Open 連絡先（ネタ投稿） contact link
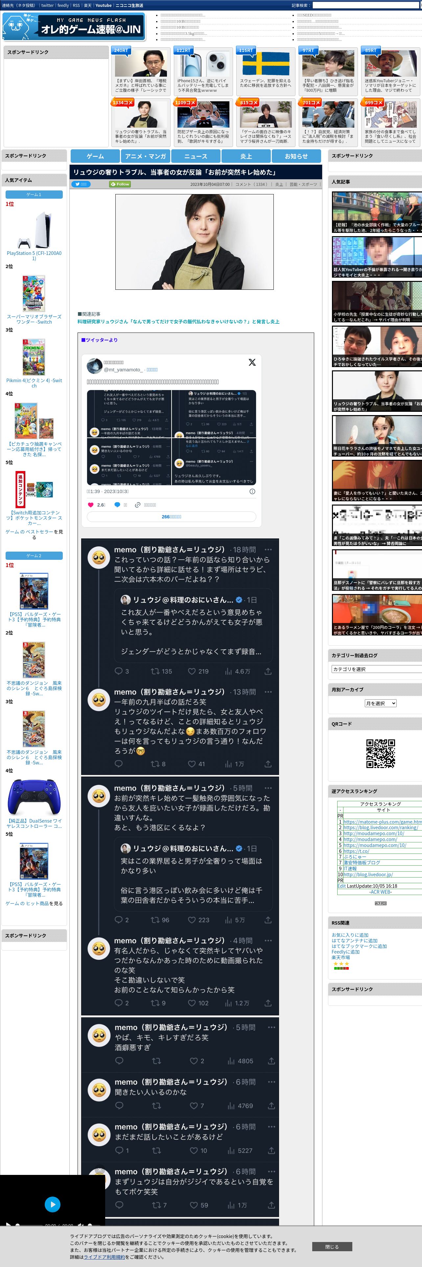Viewport: 422px width, 1267px height. (x=19, y=5)
